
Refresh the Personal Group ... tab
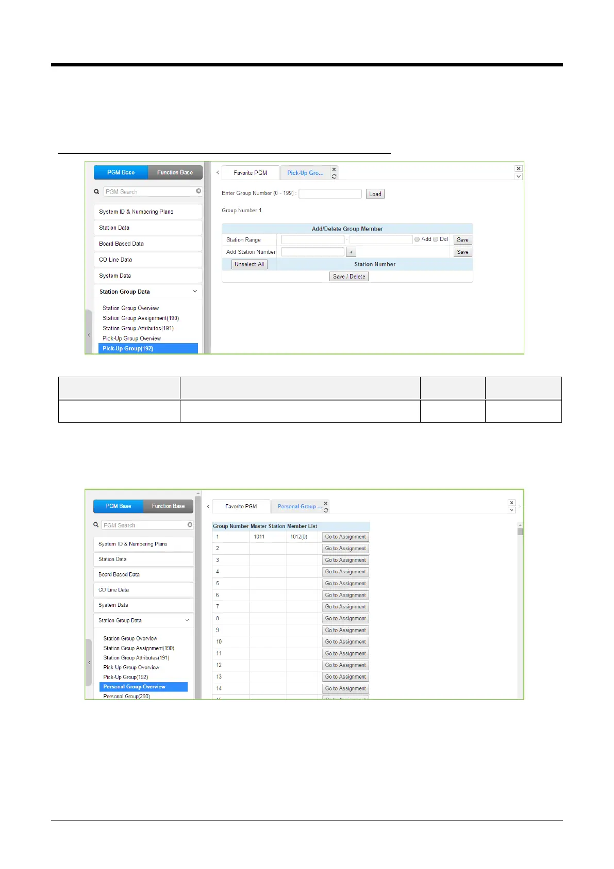click(x=326, y=510)
